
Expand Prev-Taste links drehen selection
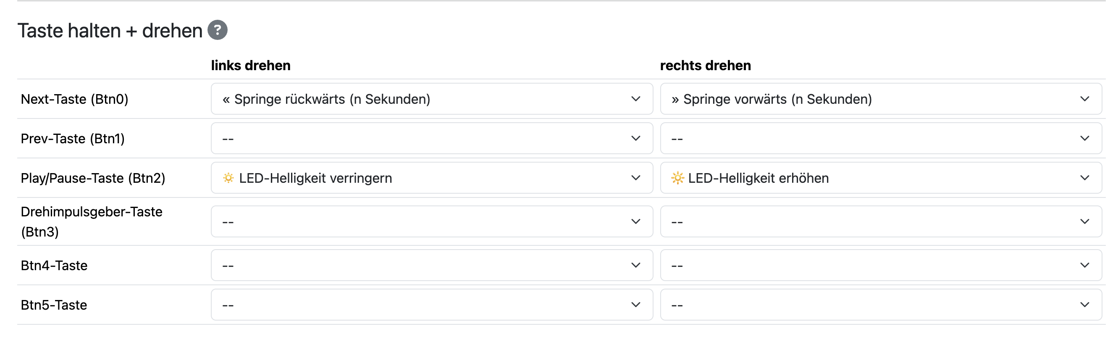pos(432,139)
